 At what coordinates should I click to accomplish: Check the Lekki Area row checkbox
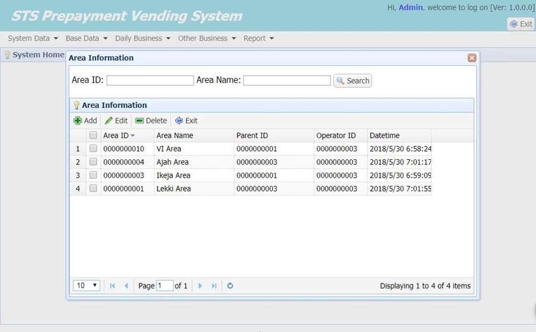point(93,188)
